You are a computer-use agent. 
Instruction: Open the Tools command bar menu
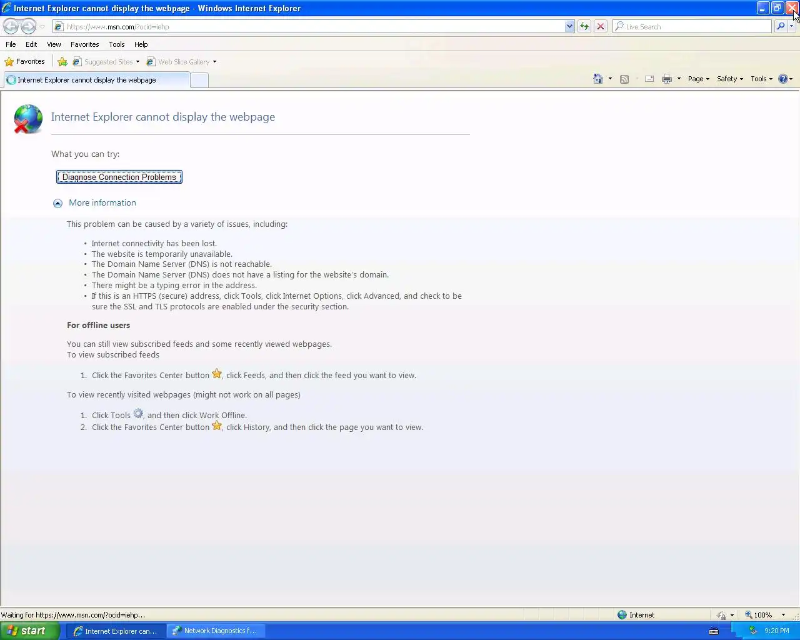tap(761, 79)
